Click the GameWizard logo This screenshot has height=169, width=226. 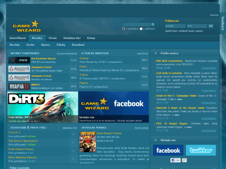27,26
